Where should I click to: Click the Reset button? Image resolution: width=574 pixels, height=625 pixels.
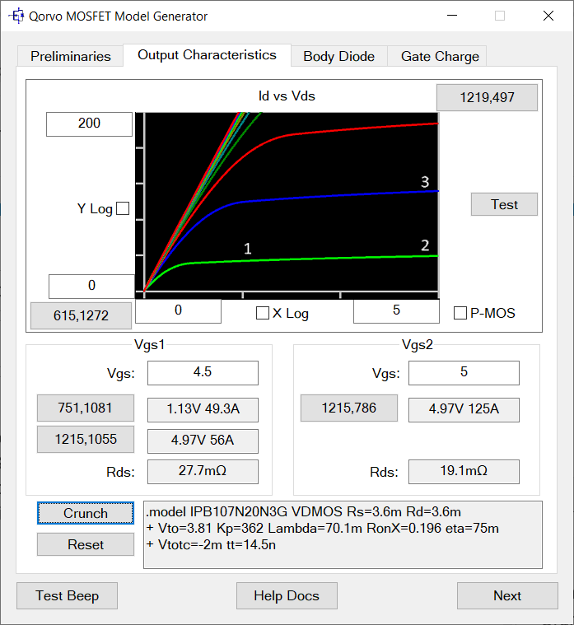(86, 544)
